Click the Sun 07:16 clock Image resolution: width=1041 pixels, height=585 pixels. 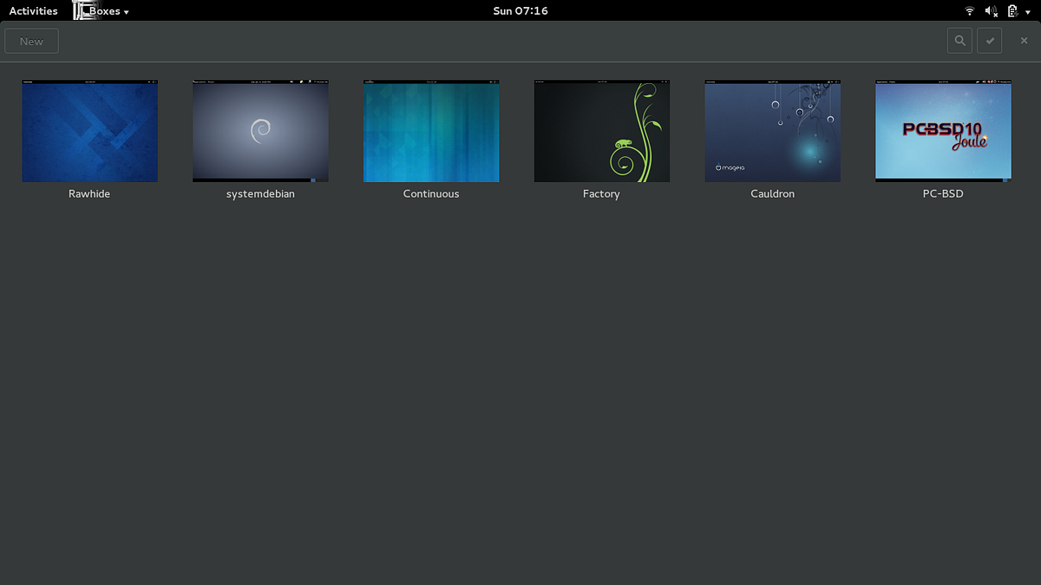[x=520, y=10]
